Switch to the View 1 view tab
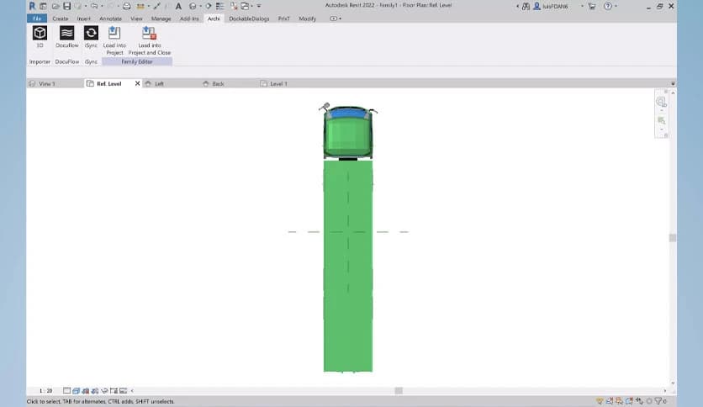The width and height of the screenshot is (703, 407). (46, 84)
